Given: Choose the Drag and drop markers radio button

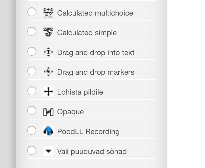Looking at the screenshot, I should [x=32, y=71].
